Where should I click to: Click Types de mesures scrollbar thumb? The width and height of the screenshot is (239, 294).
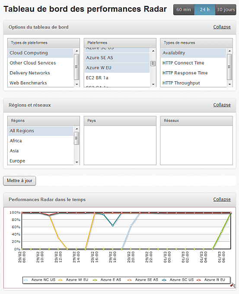click(229, 67)
